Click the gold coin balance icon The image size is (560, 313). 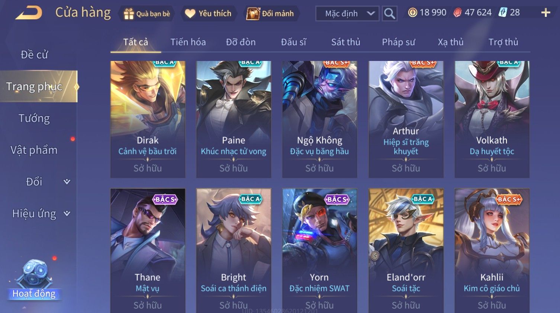point(412,13)
